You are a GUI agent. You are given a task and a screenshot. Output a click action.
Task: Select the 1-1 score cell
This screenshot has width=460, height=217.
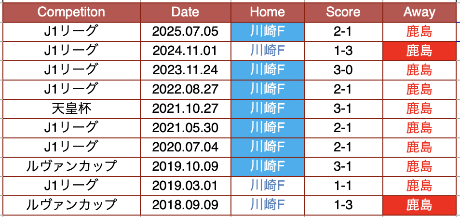coord(343,186)
